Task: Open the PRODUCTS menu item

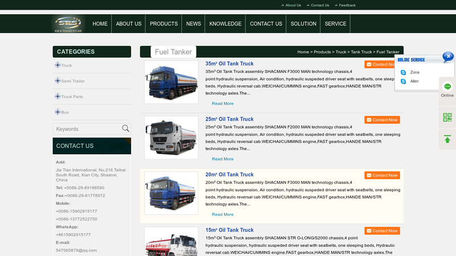Action: coord(164,24)
